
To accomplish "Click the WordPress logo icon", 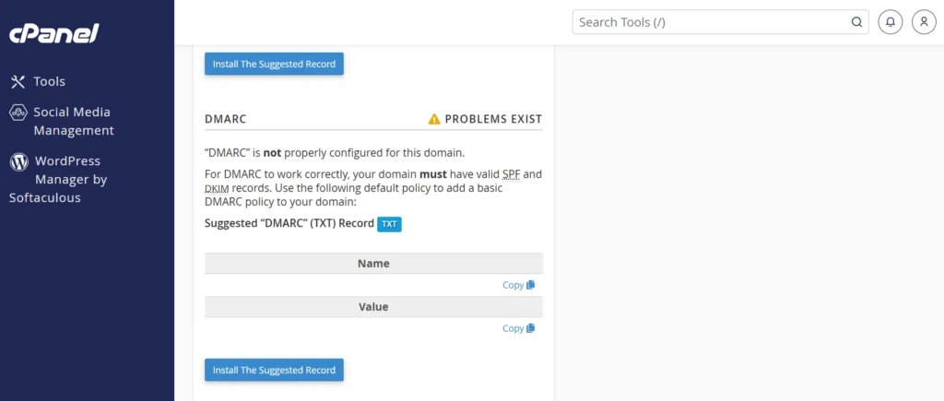I will click(19, 161).
